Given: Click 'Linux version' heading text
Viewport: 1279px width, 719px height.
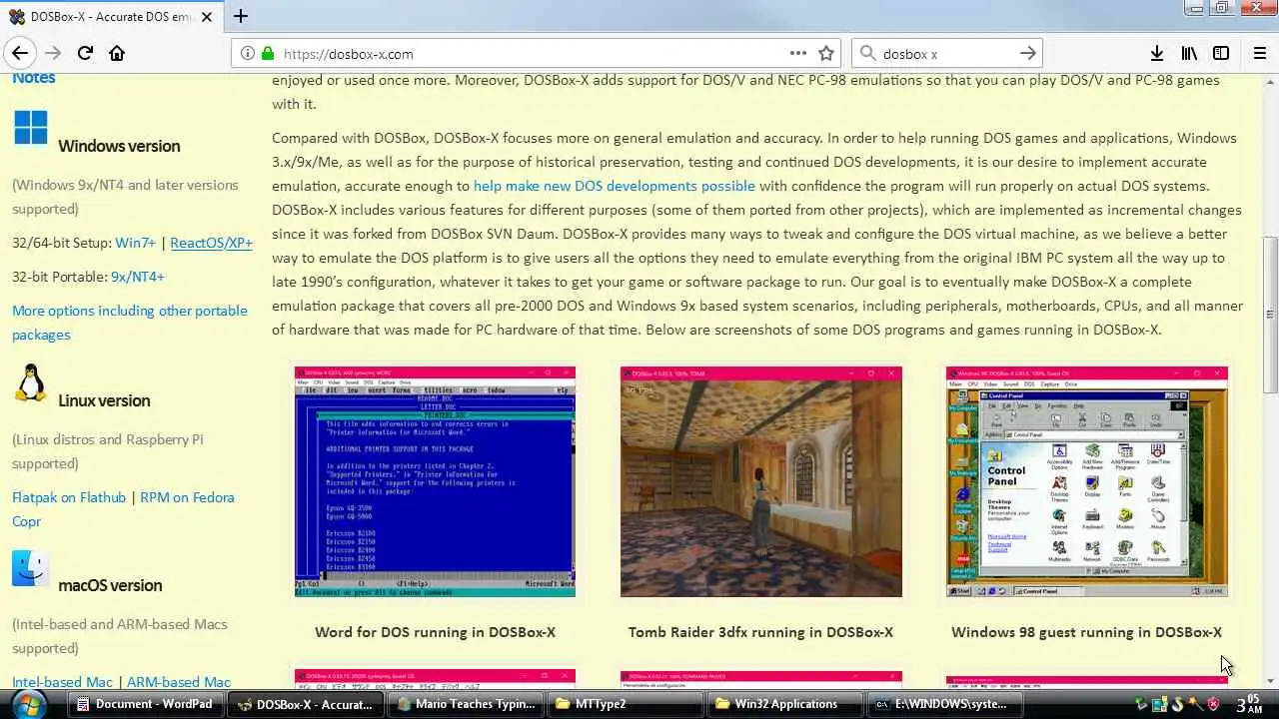Looking at the screenshot, I should (x=104, y=400).
